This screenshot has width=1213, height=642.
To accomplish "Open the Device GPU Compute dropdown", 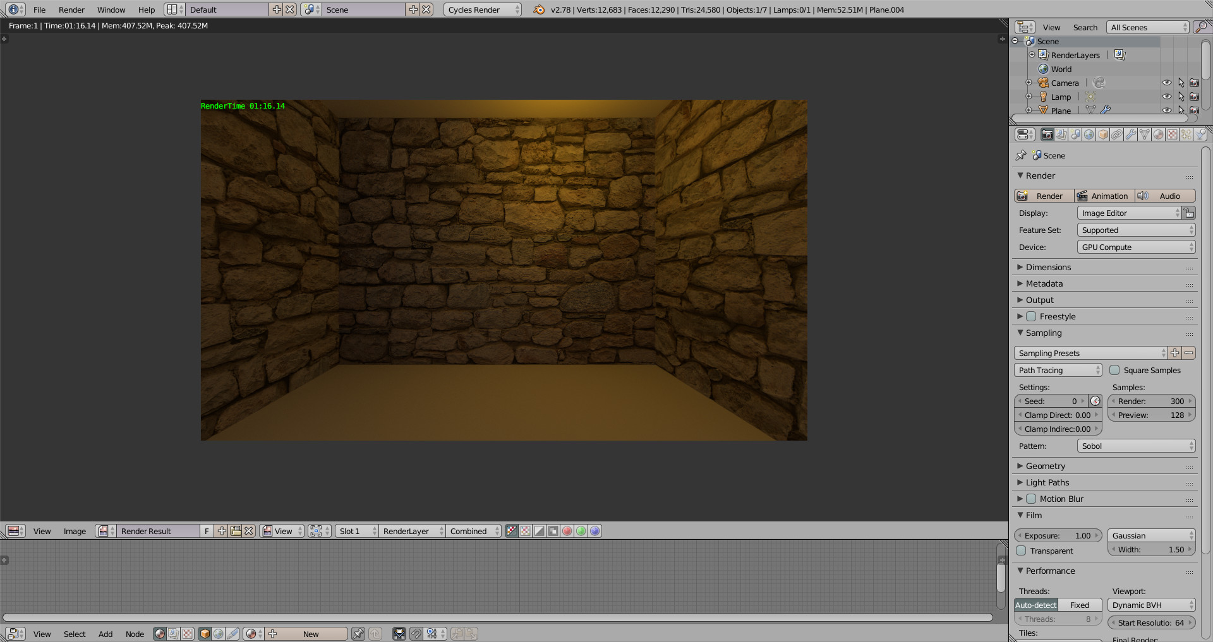I will coord(1136,247).
